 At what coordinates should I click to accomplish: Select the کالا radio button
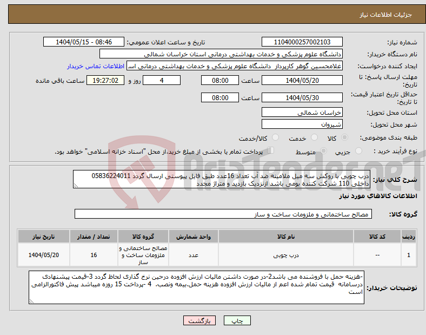pyautogui.click(x=344, y=137)
